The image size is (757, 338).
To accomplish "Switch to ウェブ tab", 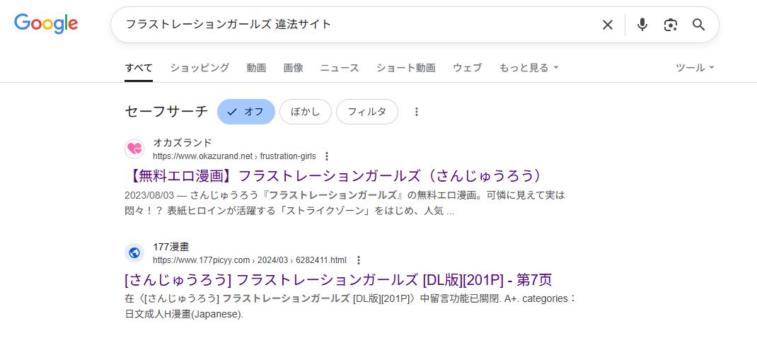I will [x=467, y=68].
